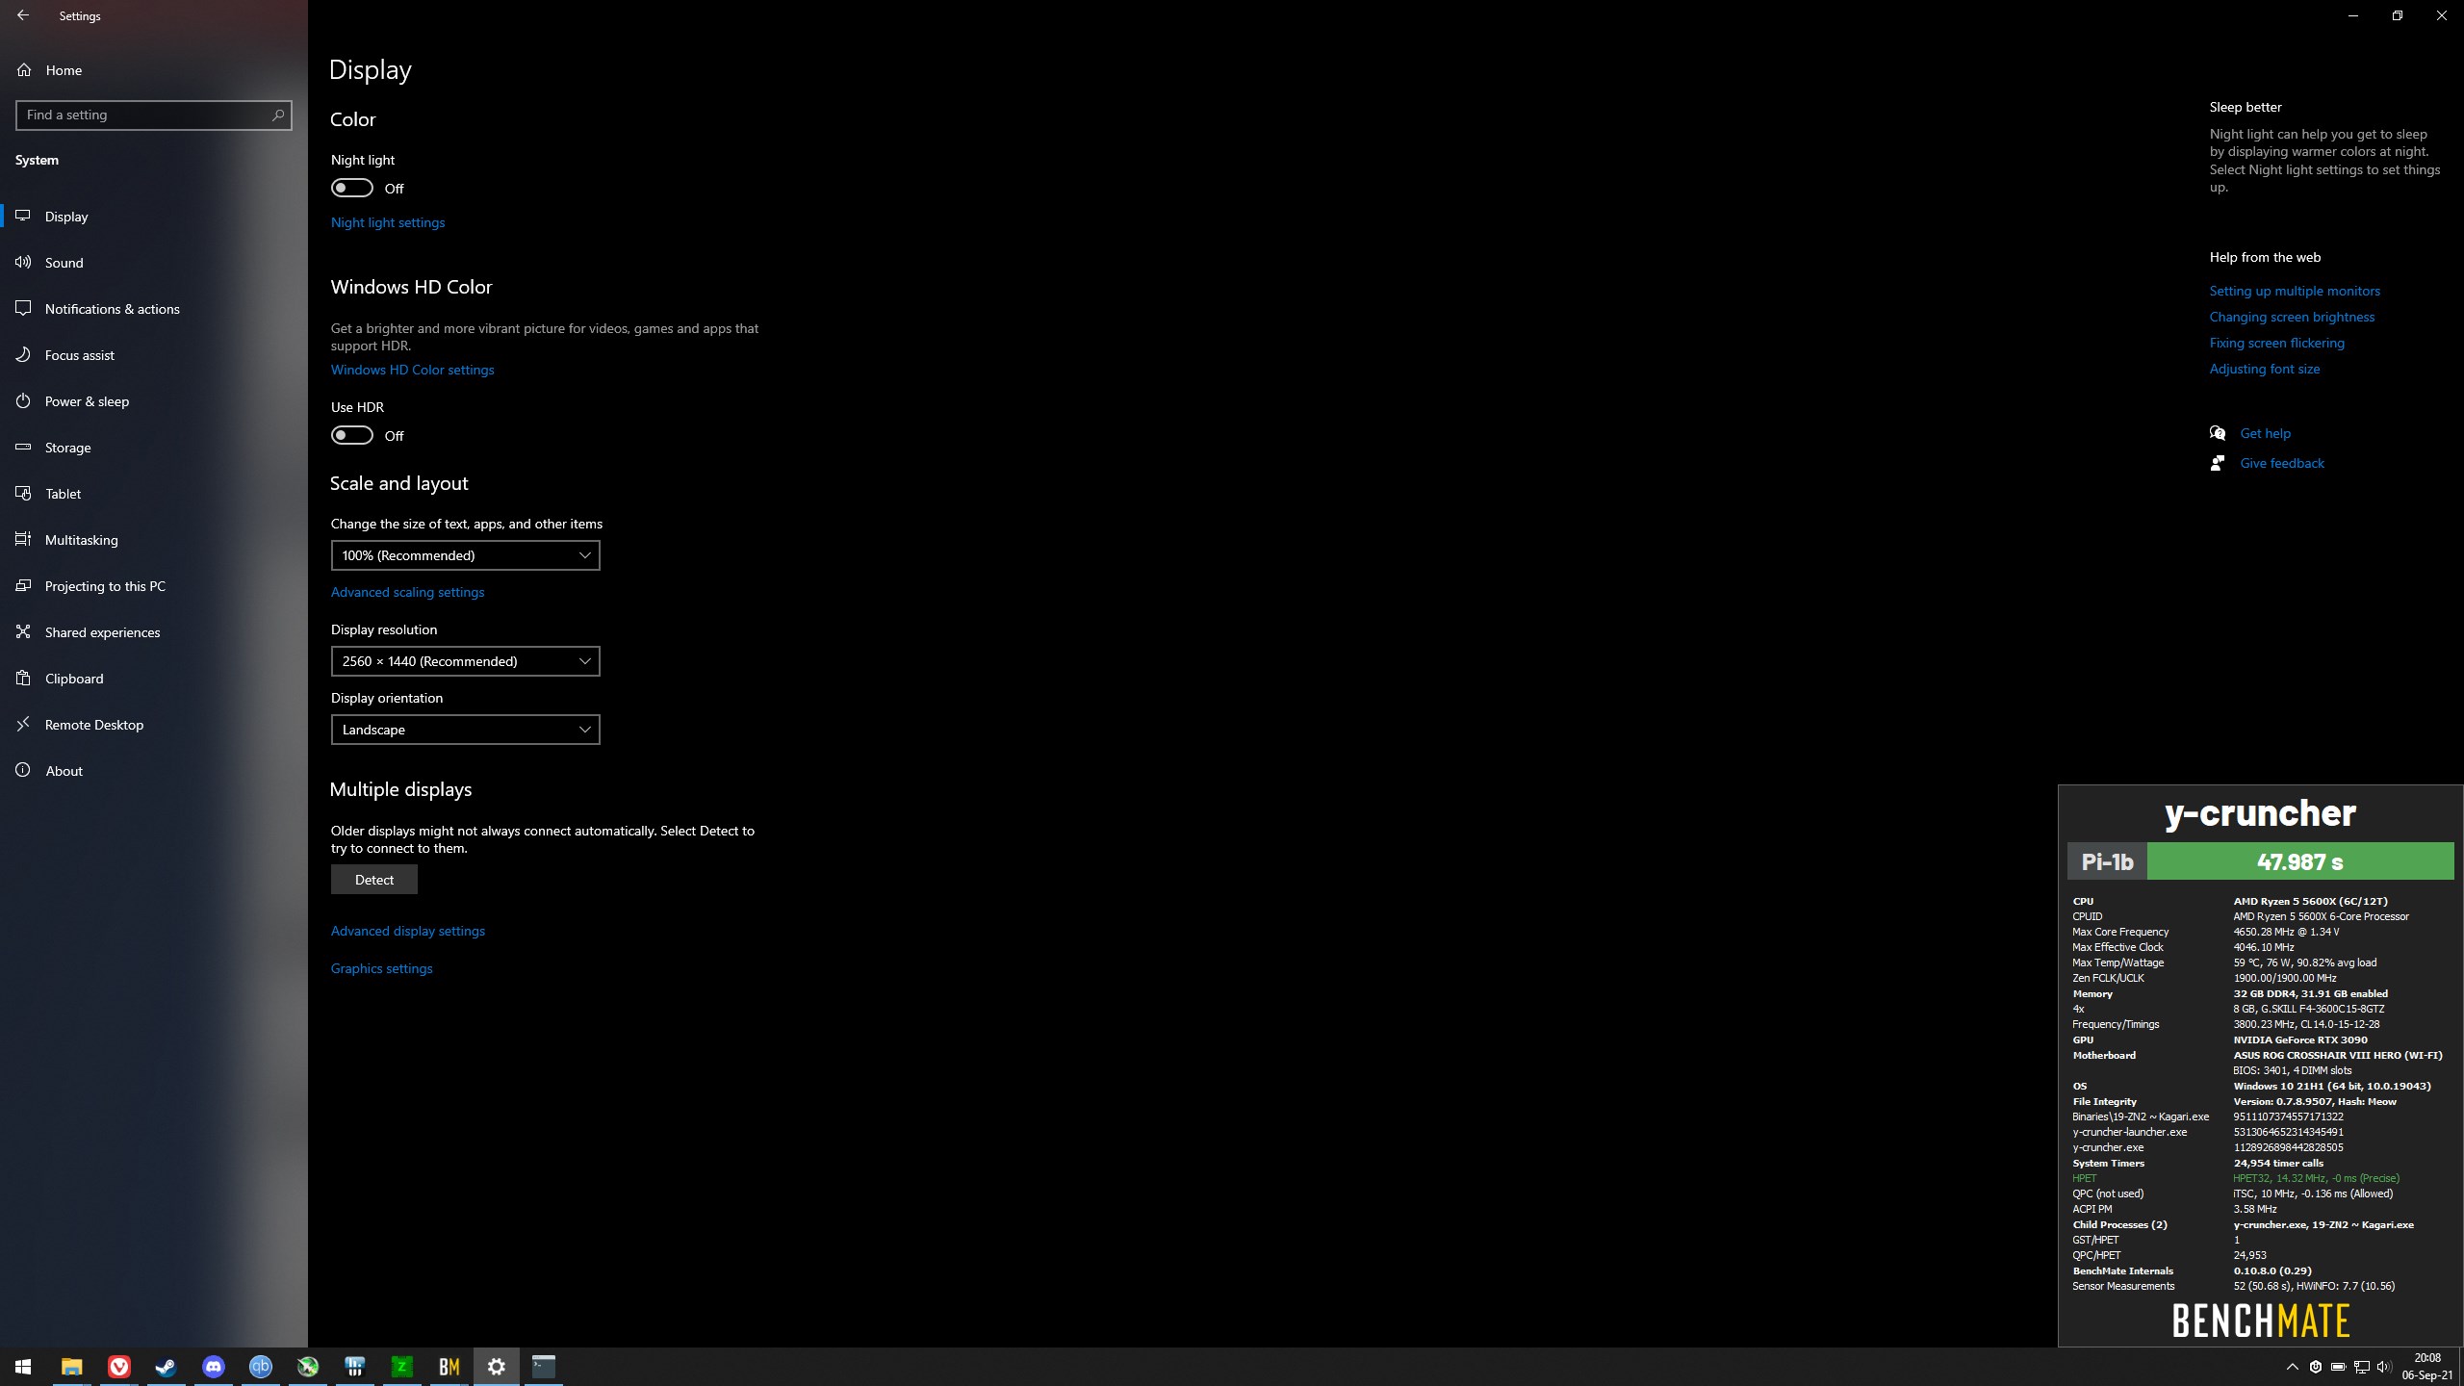Open Windows HD Color settings link

[x=412, y=370]
